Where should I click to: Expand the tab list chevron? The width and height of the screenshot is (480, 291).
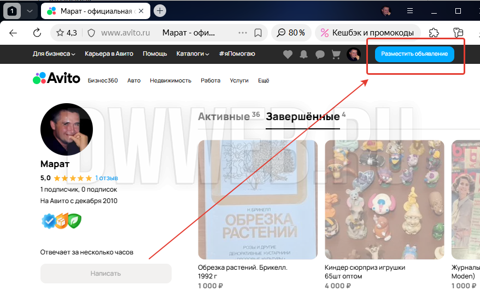(x=30, y=10)
